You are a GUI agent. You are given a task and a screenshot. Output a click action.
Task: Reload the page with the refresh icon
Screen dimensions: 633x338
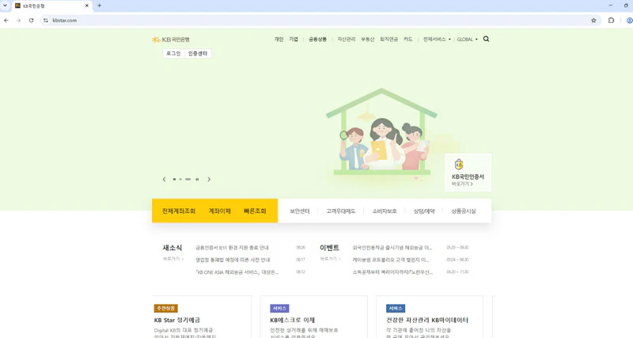[31, 21]
